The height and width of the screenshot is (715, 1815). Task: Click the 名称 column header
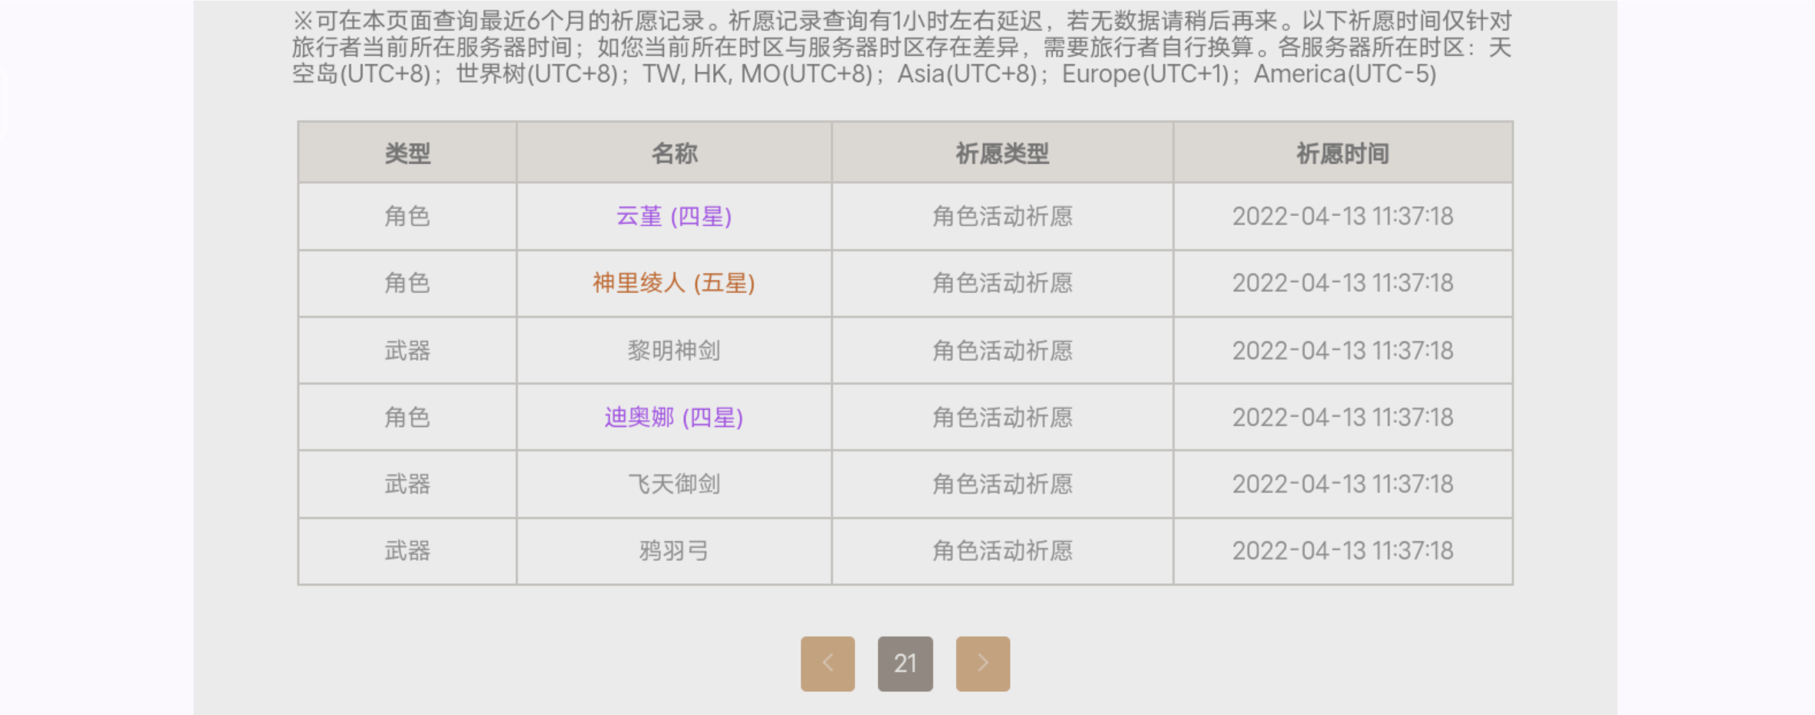673,153
